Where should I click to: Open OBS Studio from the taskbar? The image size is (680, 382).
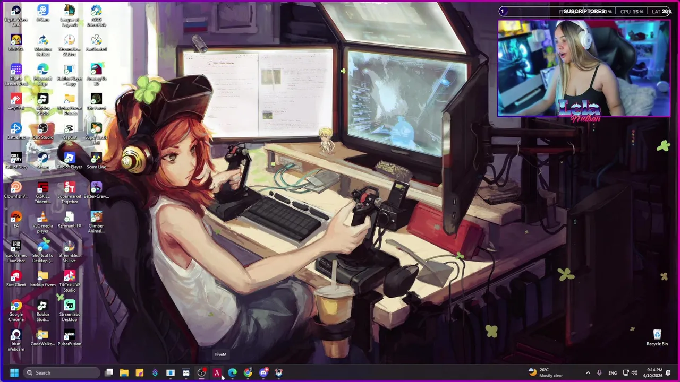(201, 372)
